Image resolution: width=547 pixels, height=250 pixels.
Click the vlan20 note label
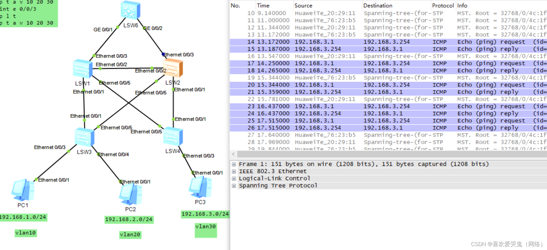130,235
